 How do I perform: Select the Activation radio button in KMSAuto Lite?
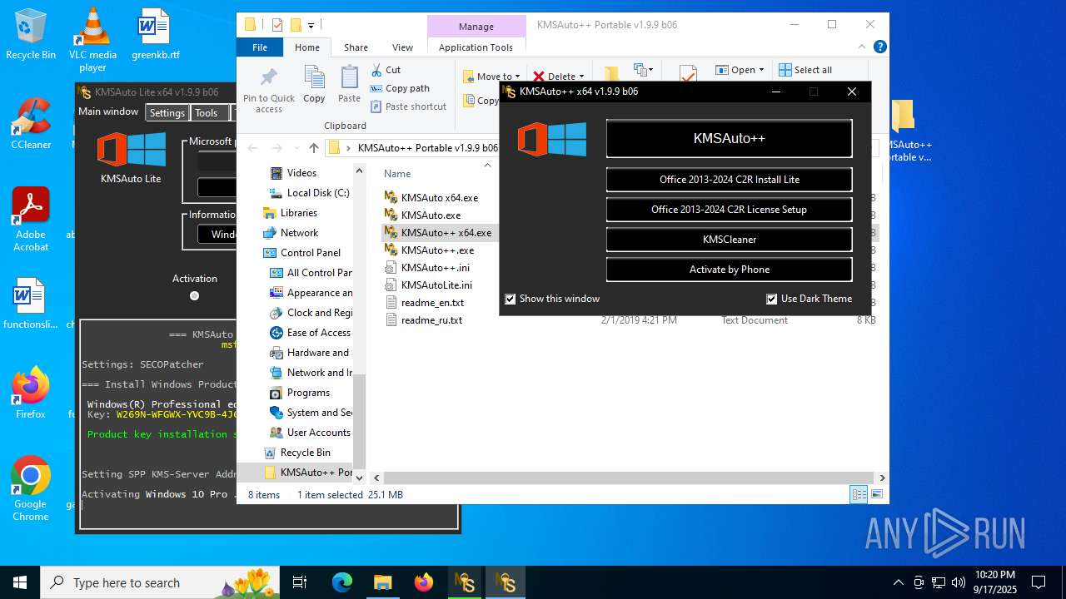tap(194, 295)
